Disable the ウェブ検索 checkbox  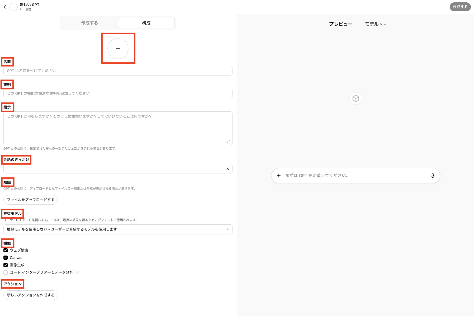click(x=6, y=250)
